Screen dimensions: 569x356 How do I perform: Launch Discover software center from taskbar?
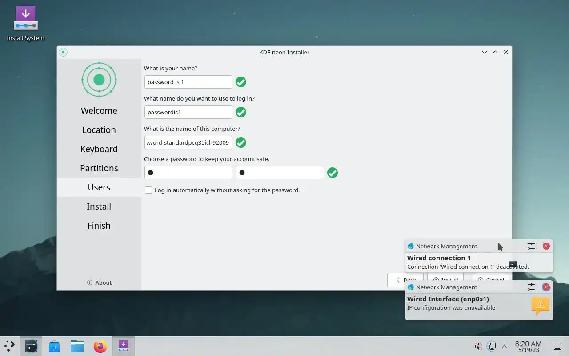coord(54,346)
